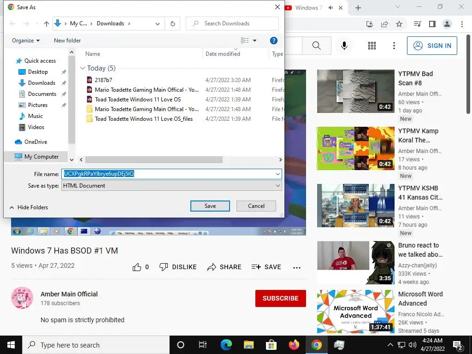Mute the Windows 7 tab audio icon
The width and height of the screenshot is (472, 354).
point(330,8)
